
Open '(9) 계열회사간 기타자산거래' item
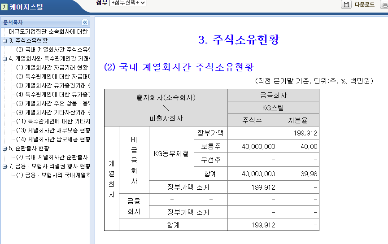coord(53,112)
